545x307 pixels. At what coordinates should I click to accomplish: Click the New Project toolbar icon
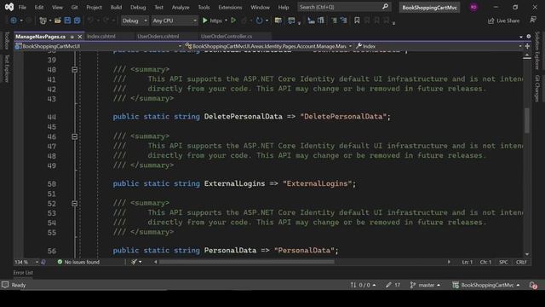tap(43, 20)
